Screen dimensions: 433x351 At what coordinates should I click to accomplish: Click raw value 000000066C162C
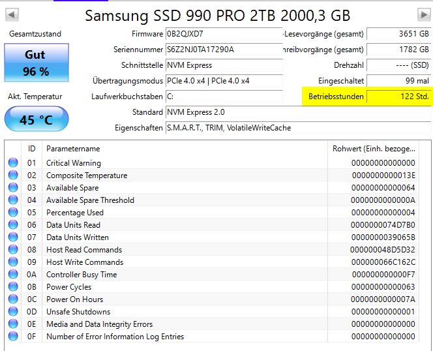pyautogui.click(x=383, y=262)
